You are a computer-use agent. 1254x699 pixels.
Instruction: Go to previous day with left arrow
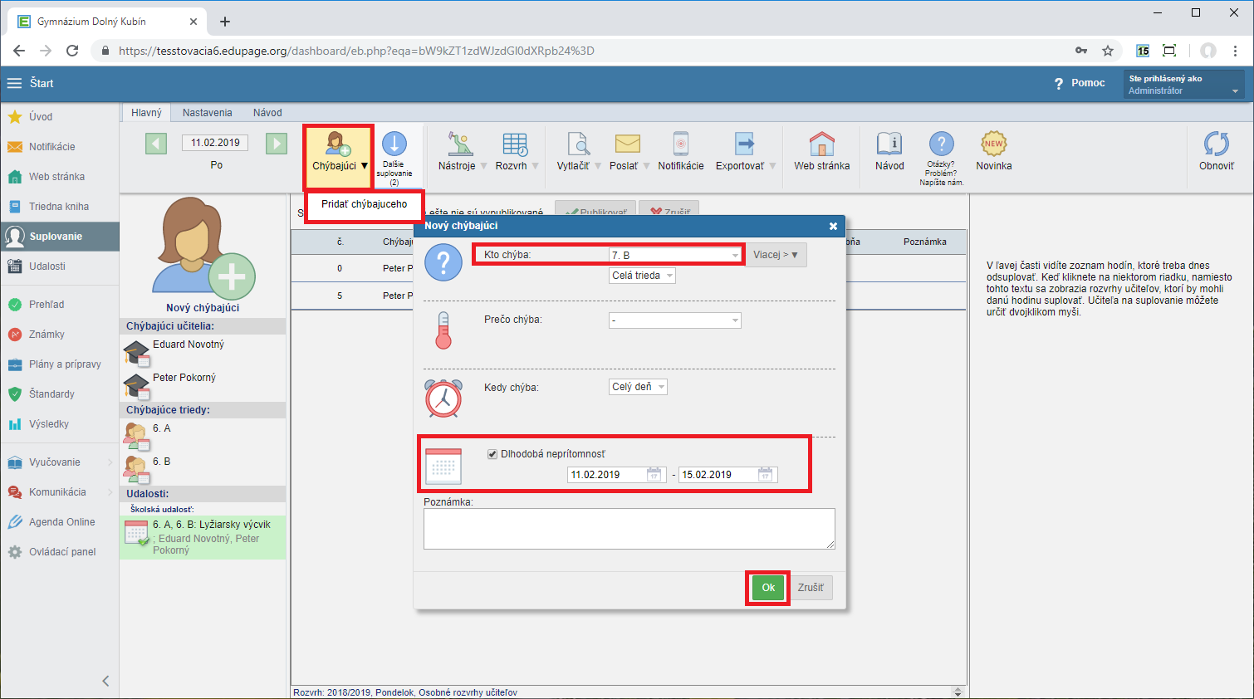pyautogui.click(x=156, y=144)
